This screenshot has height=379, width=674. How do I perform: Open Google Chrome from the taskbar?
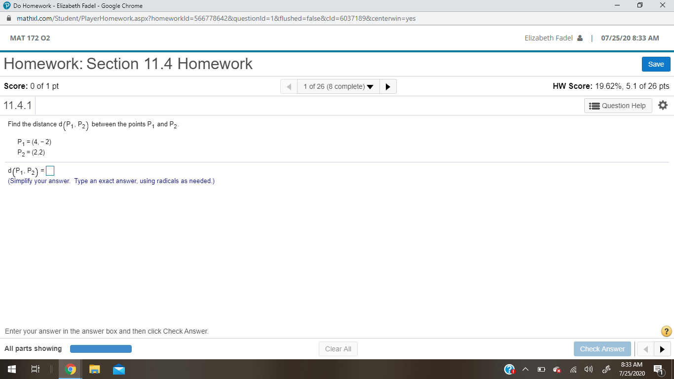click(70, 369)
